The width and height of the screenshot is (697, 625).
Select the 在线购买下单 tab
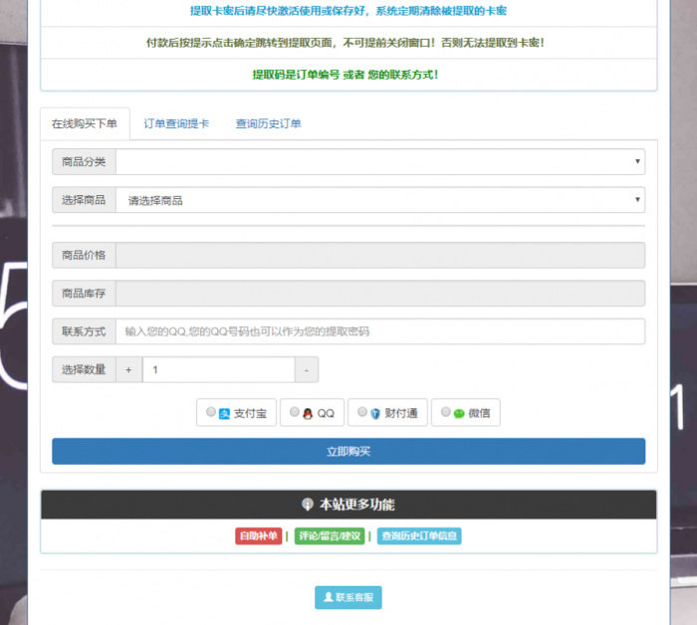point(85,124)
